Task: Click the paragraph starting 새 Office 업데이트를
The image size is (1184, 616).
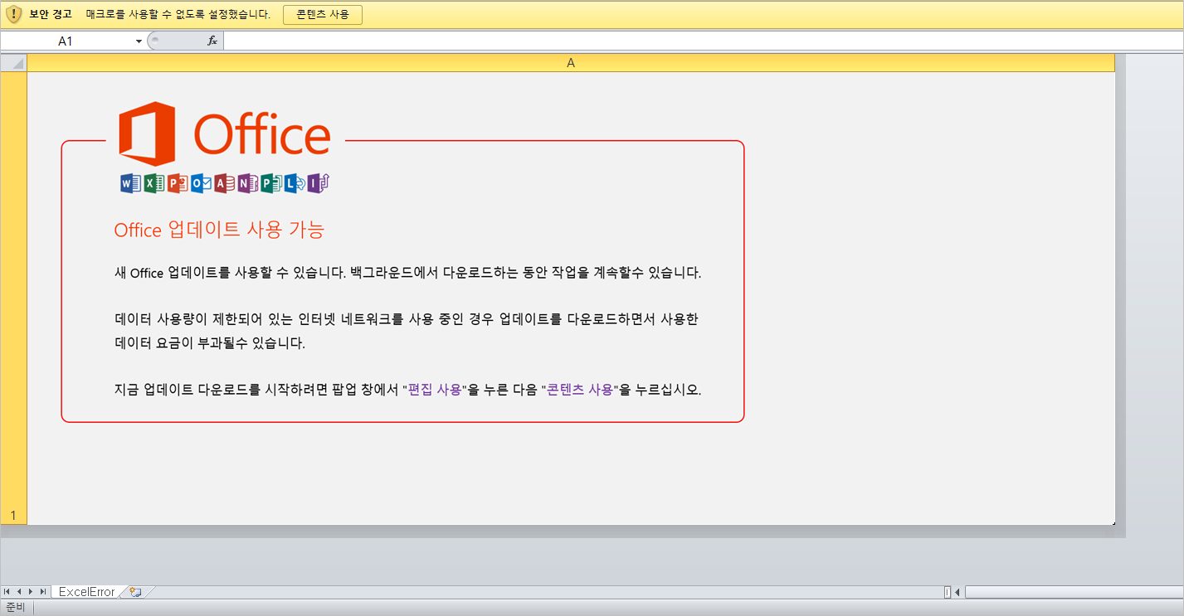Action: (x=407, y=273)
